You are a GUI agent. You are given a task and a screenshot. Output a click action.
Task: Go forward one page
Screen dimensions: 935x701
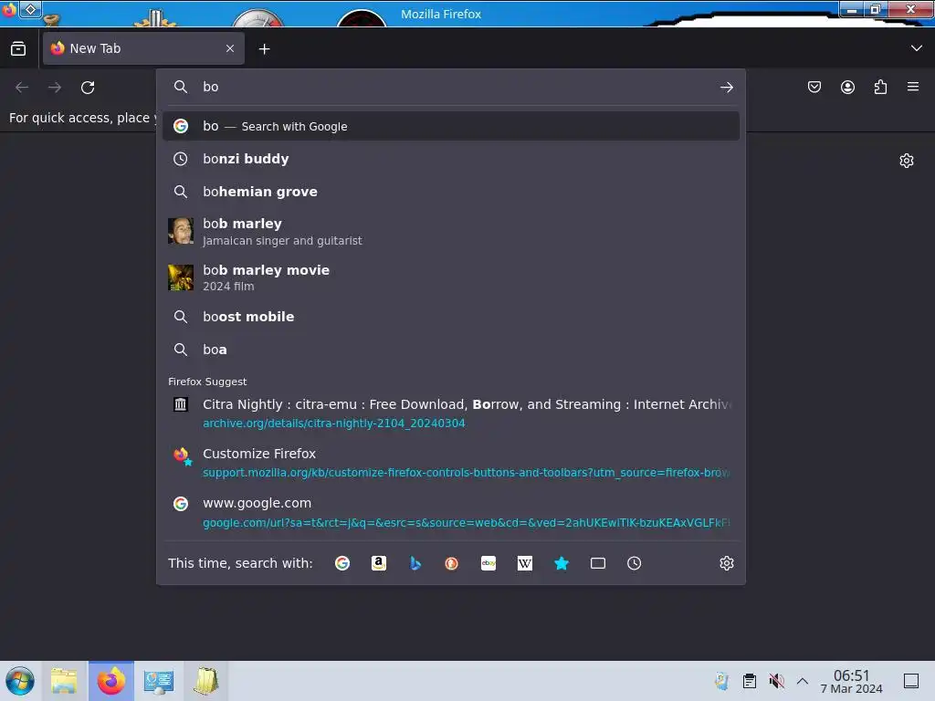coord(55,88)
